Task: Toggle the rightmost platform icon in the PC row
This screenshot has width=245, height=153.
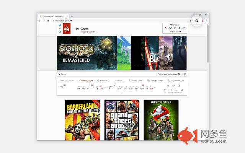Action: point(182,90)
